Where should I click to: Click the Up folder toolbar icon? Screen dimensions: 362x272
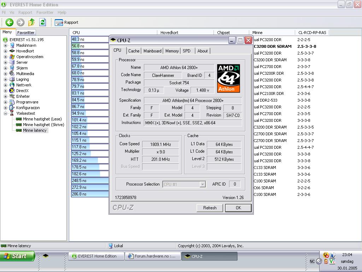pos(31,22)
